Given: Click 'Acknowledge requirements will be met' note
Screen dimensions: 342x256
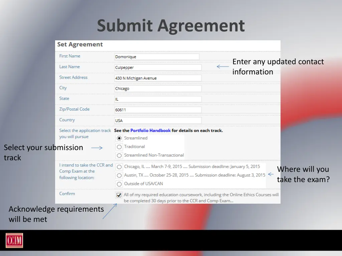Looking at the screenshot, I should point(56,214).
